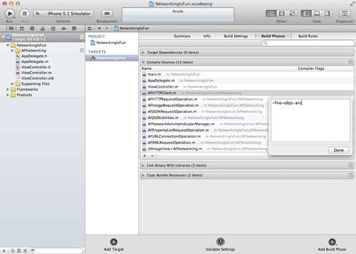356x254 pixels.
Task: Expand Target Dependencies section
Action: coord(143,52)
